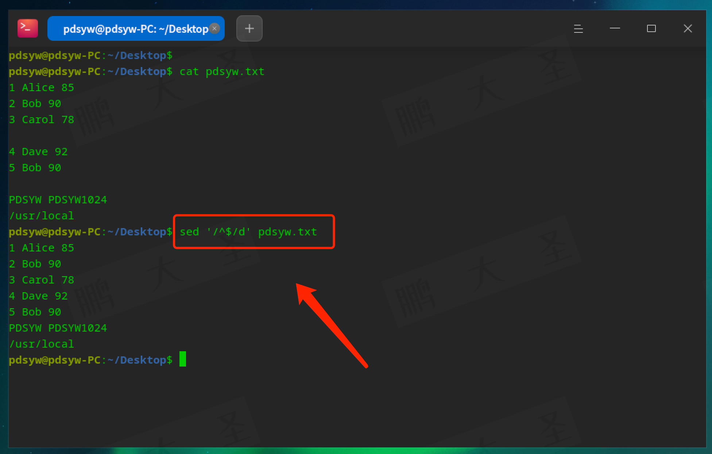Click the cat pdsyw.txt command text
The width and height of the screenshot is (712, 454).
(x=222, y=71)
